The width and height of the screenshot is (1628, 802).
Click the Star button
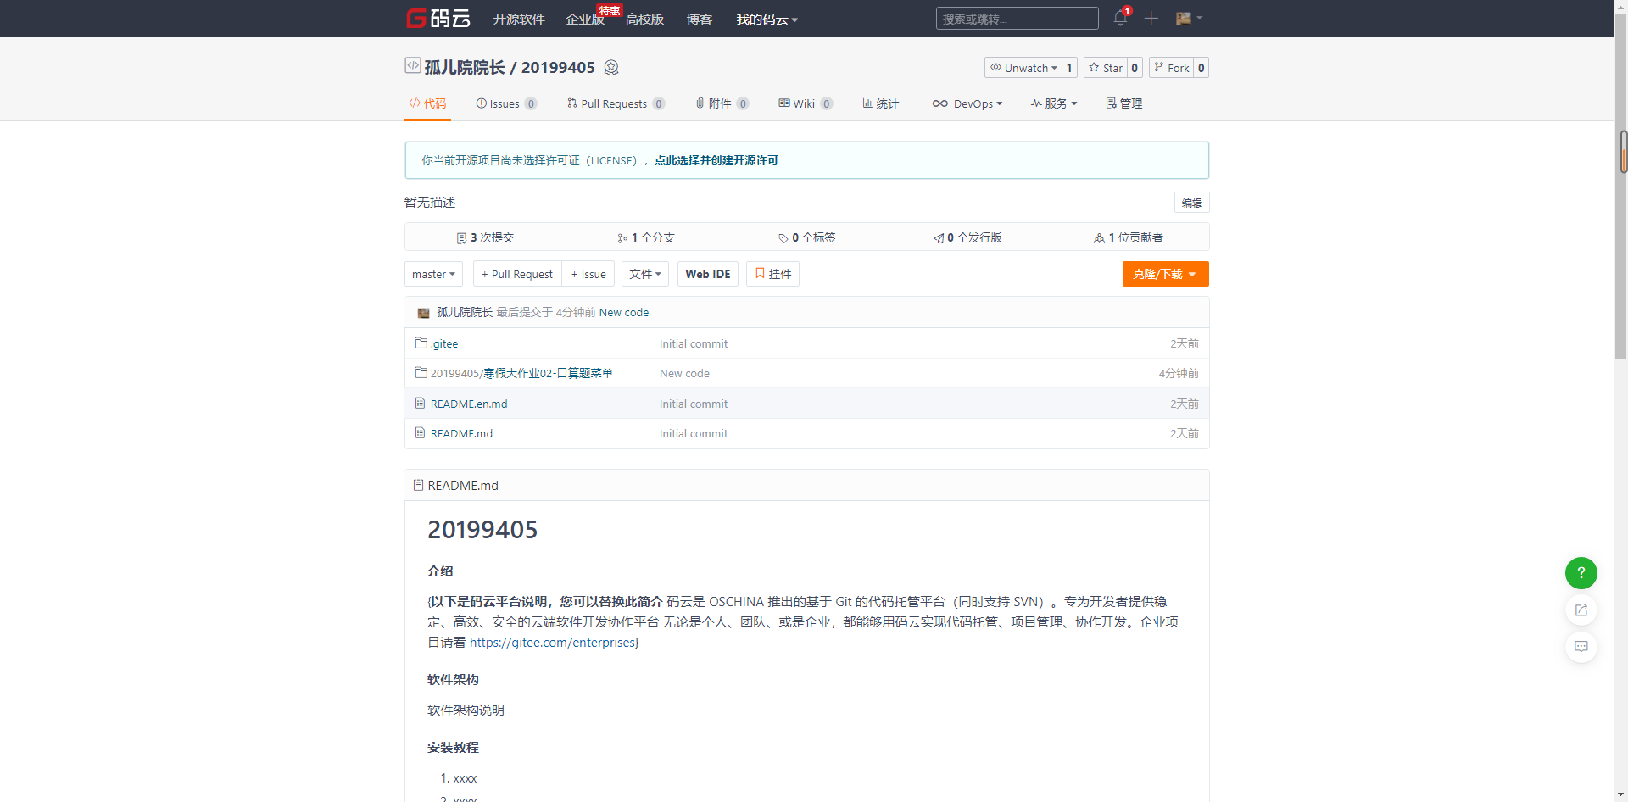[x=1106, y=68]
